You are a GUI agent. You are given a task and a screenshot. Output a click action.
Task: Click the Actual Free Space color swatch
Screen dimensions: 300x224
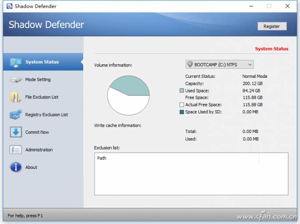(182, 105)
